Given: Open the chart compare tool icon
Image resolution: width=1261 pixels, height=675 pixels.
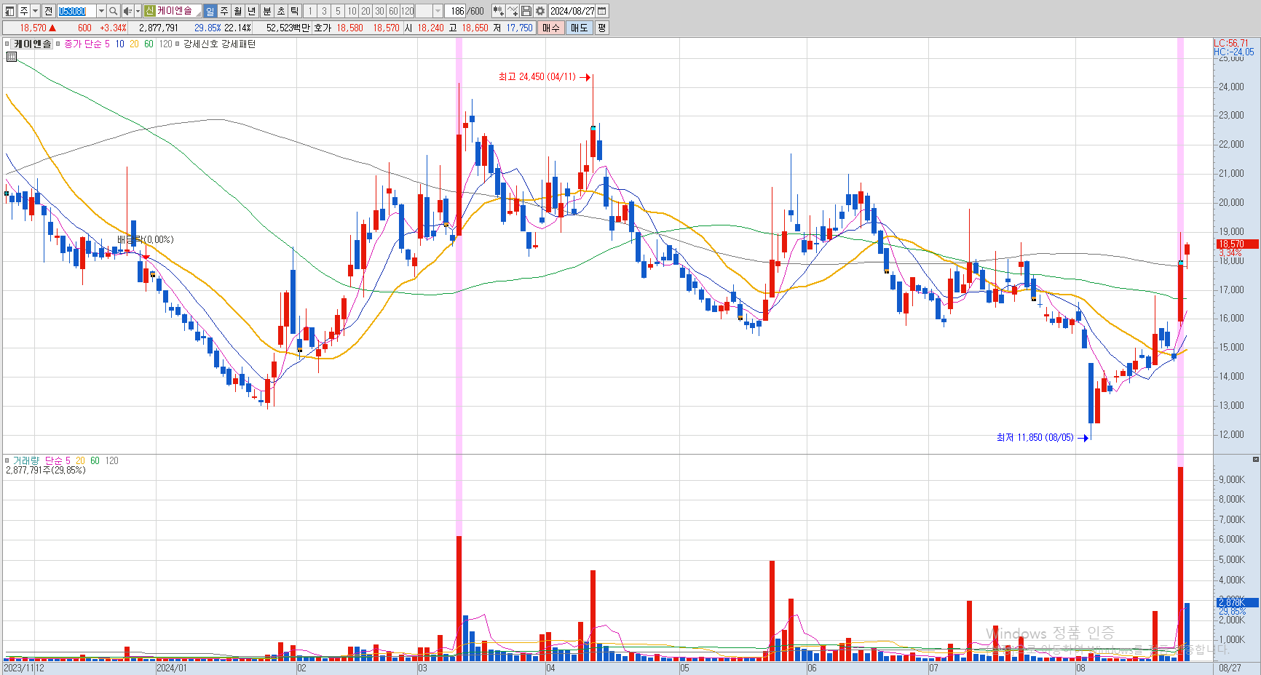Looking at the screenshot, I should (498, 11).
